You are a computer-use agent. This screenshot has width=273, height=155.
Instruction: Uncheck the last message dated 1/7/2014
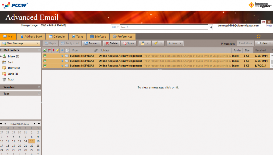45,66
